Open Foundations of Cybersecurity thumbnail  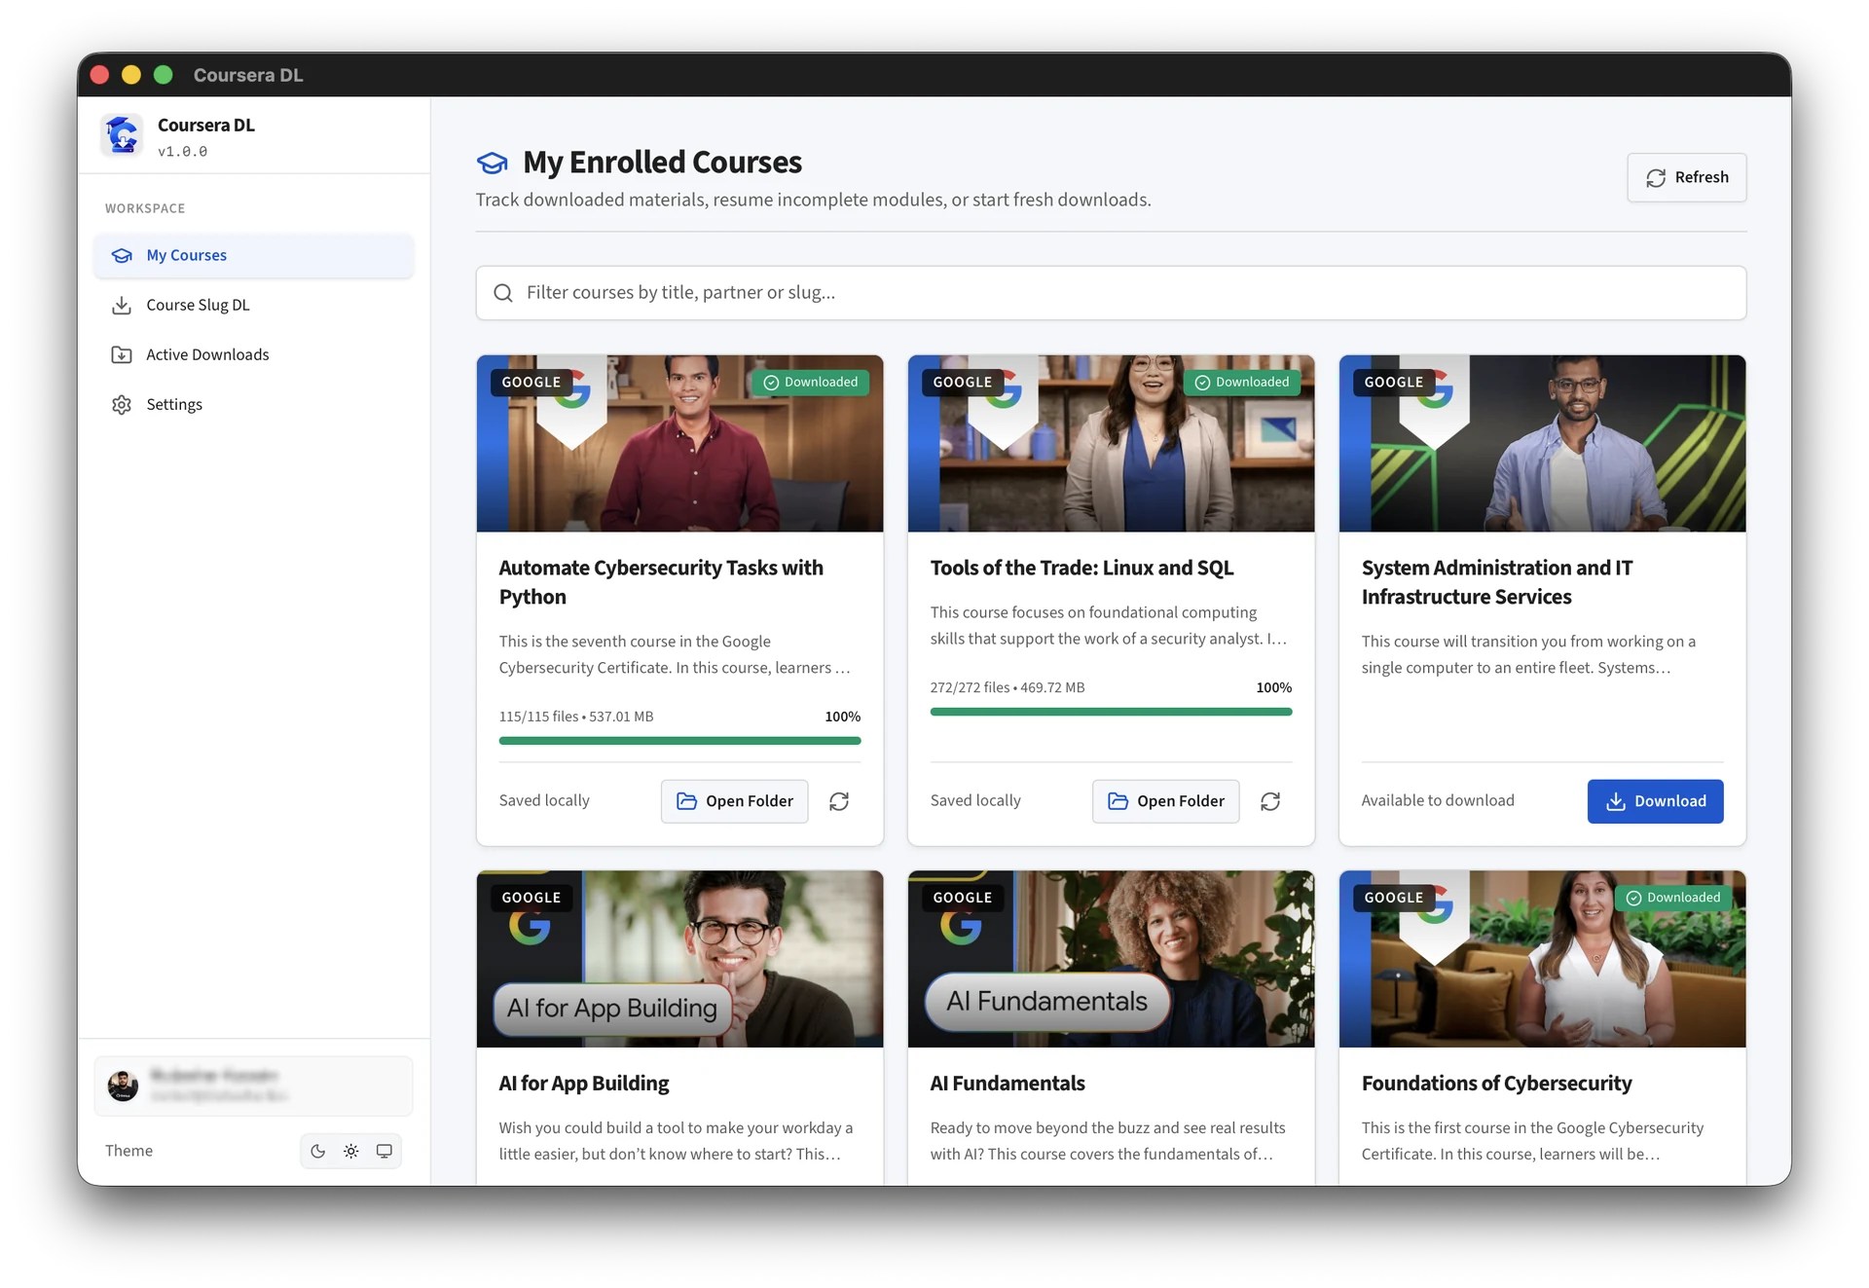pos(1542,959)
